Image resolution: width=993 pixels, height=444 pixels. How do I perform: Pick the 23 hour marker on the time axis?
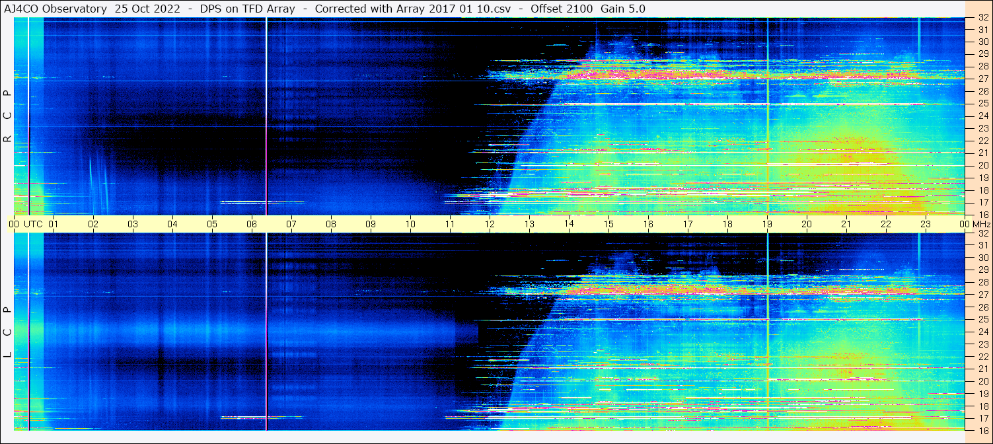pyautogui.click(x=926, y=224)
